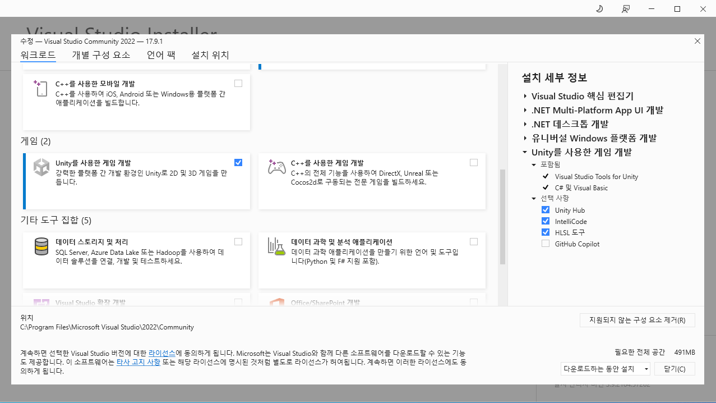Collapse Unity를 사용한 게임 개발 node
The height and width of the screenshot is (403, 716).
pyautogui.click(x=525, y=152)
